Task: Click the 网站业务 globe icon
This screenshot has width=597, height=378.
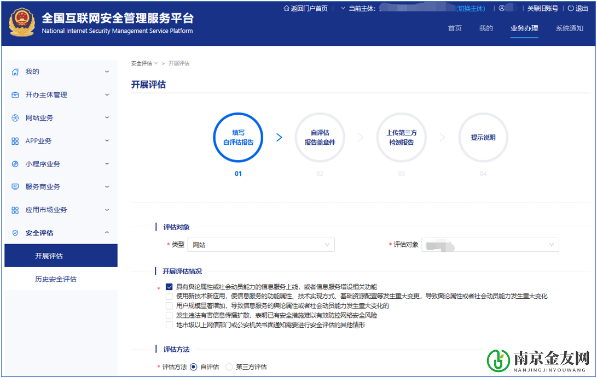Action: click(x=14, y=117)
